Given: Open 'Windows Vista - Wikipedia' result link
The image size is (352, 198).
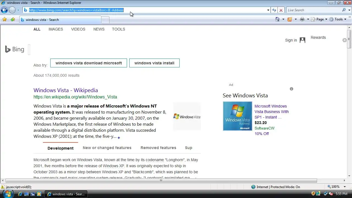Looking at the screenshot, I should pyautogui.click(x=66, y=90).
